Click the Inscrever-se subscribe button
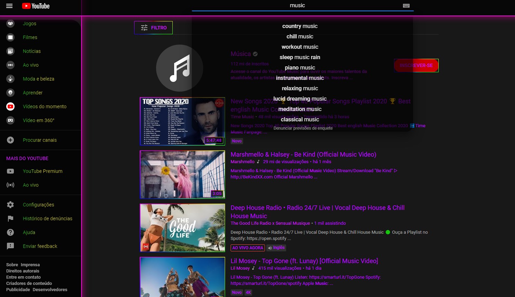The width and height of the screenshot is (515, 297). pos(416,65)
